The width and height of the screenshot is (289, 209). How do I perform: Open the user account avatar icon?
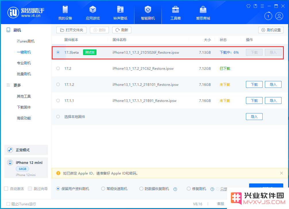point(279,16)
